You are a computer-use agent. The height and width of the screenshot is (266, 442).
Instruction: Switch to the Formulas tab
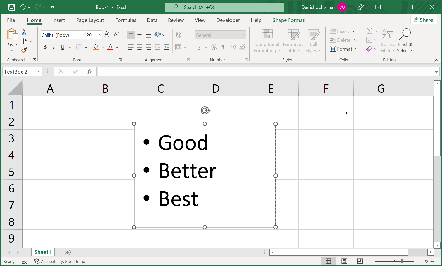(125, 20)
